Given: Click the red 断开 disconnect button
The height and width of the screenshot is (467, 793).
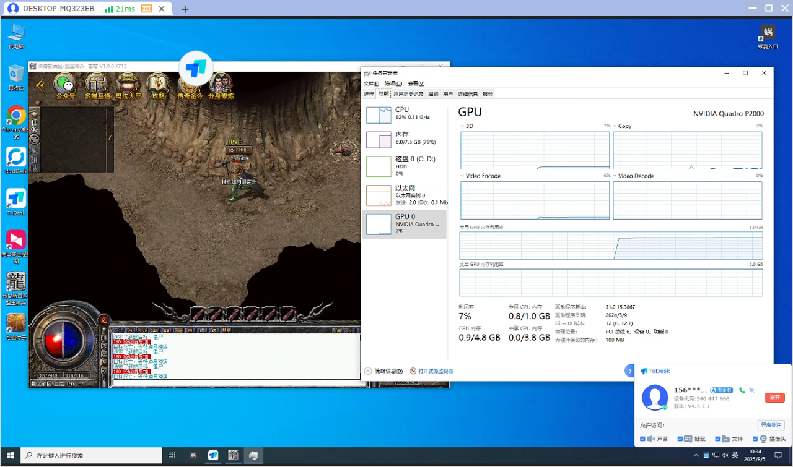Looking at the screenshot, I should tap(774, 398).
